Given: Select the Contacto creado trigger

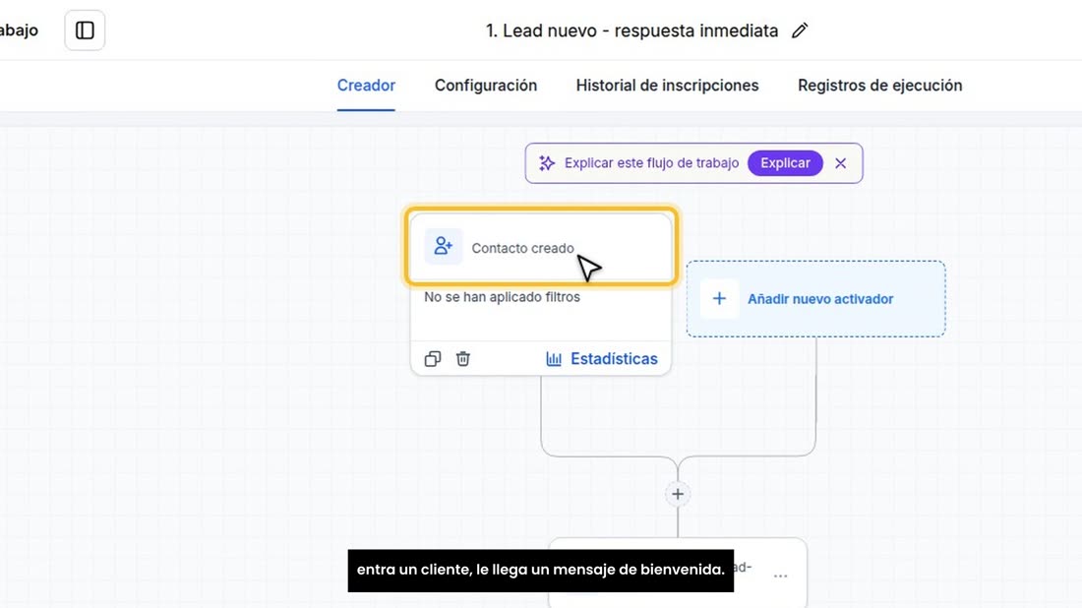Looking at the screenshot, I should [x=541, y=247].
